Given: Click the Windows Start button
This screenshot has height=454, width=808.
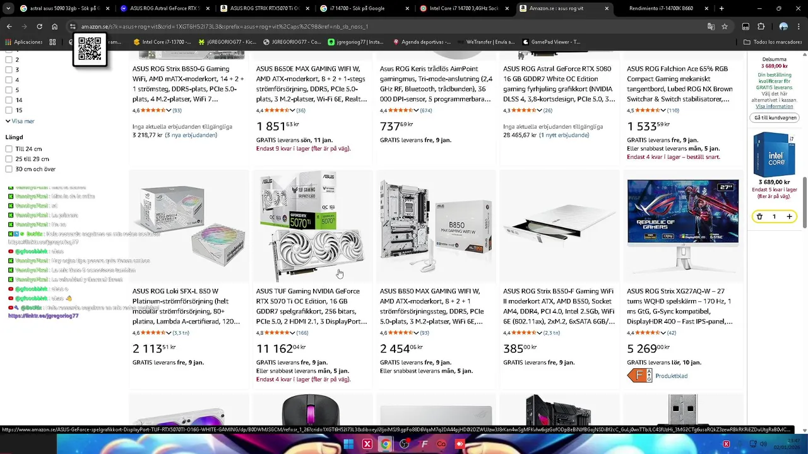Looking at the screenshot, I should [x=348, y=444].
